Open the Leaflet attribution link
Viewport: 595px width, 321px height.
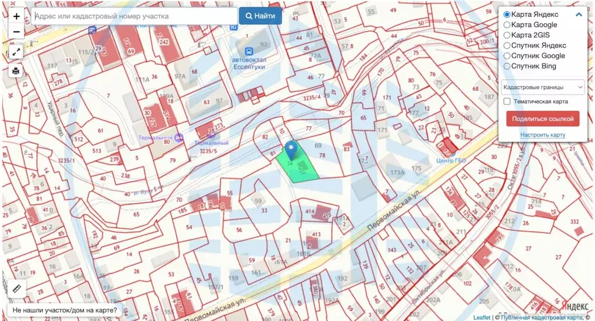tap(482, 318)
